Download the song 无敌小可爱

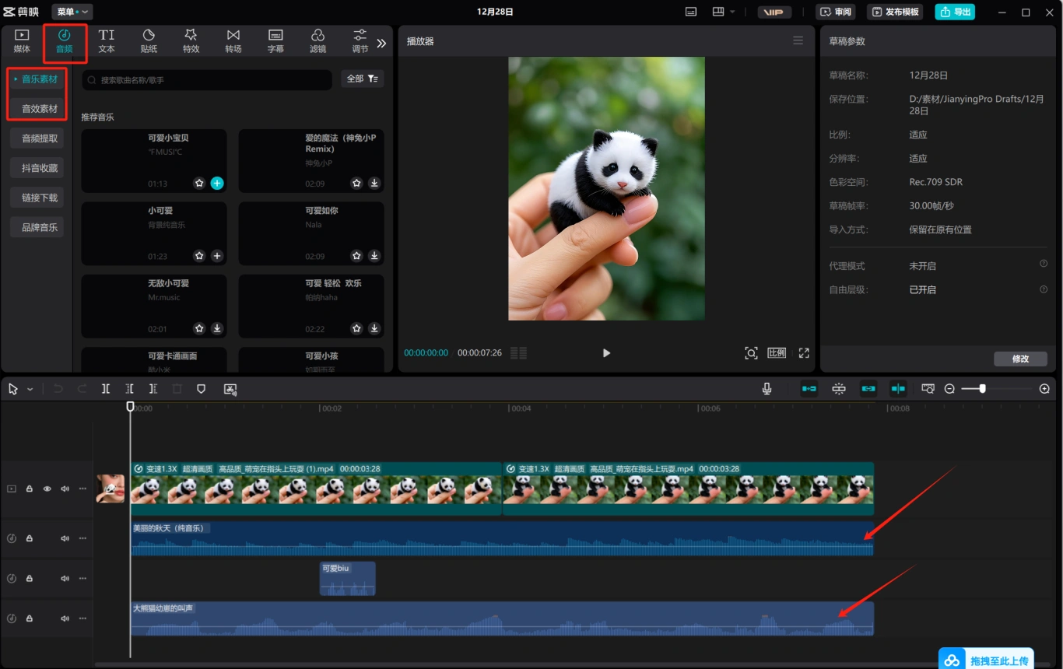[x=217, y=328]
